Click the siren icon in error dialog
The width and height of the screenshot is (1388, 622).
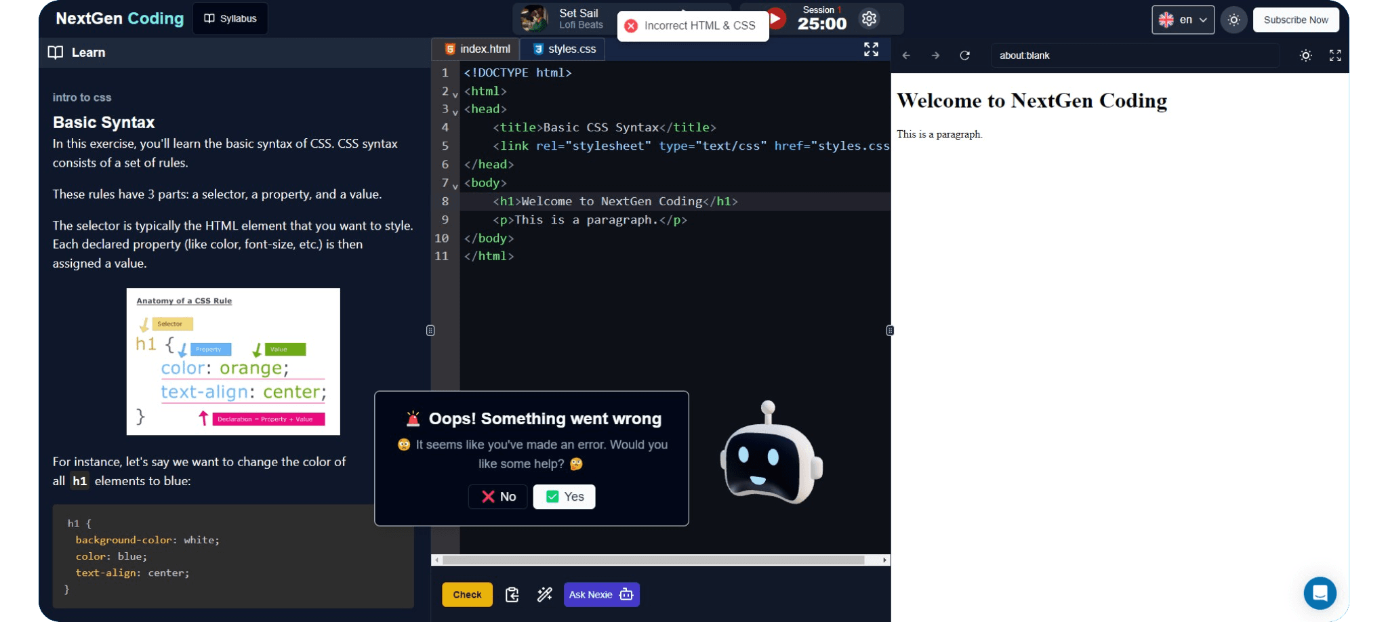pos(413,419)
